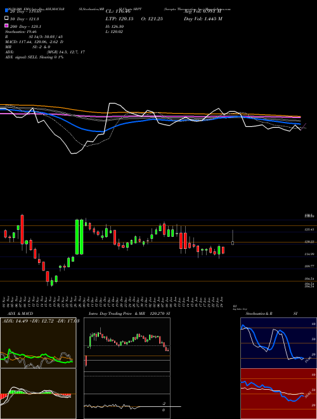Select the '50 Day = 121.3' legend text
This screenshot has height=419, width=317.
25,19
